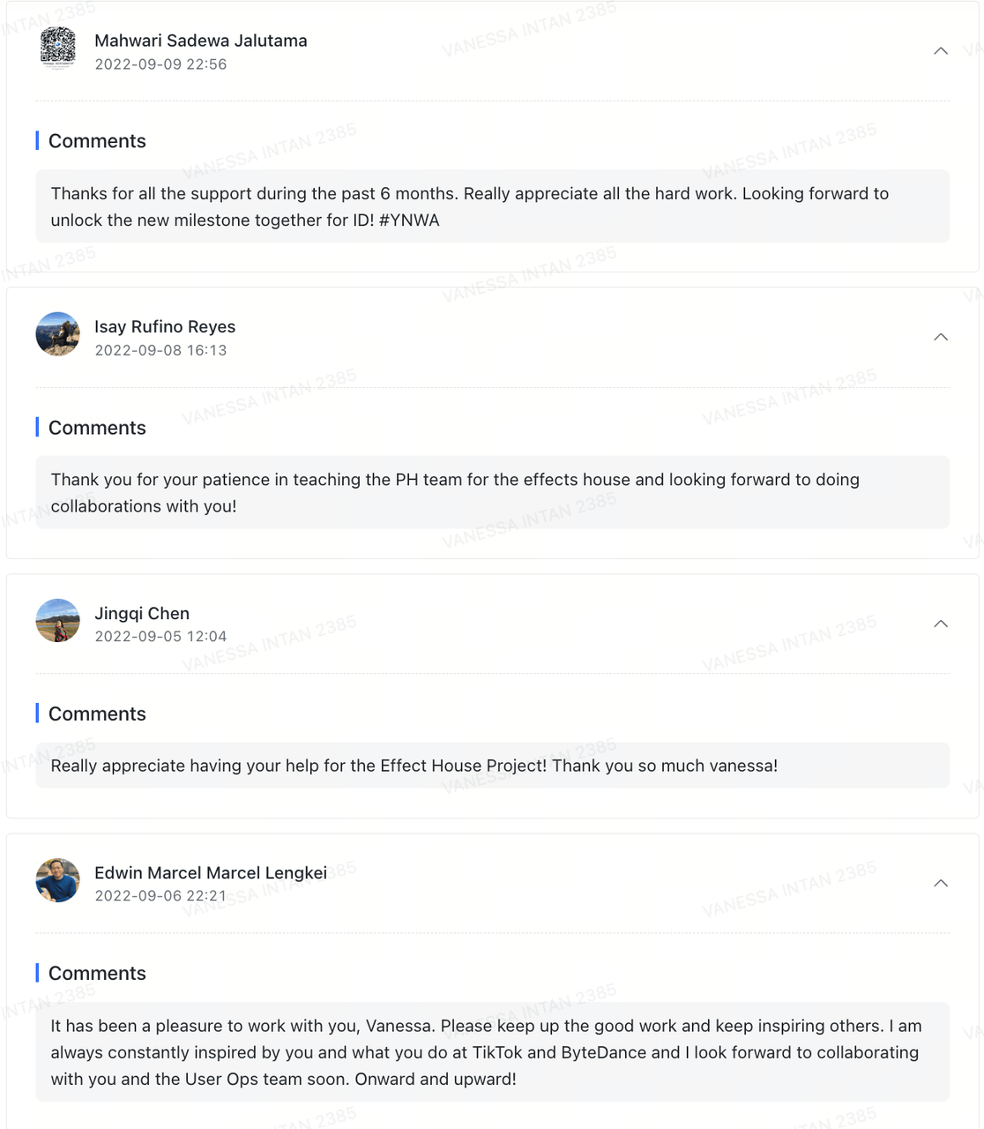This screenshot has width=984, height=1129.
Task: Click the name Mahwari Sadewa Jalutama
Action: (201, 41)
